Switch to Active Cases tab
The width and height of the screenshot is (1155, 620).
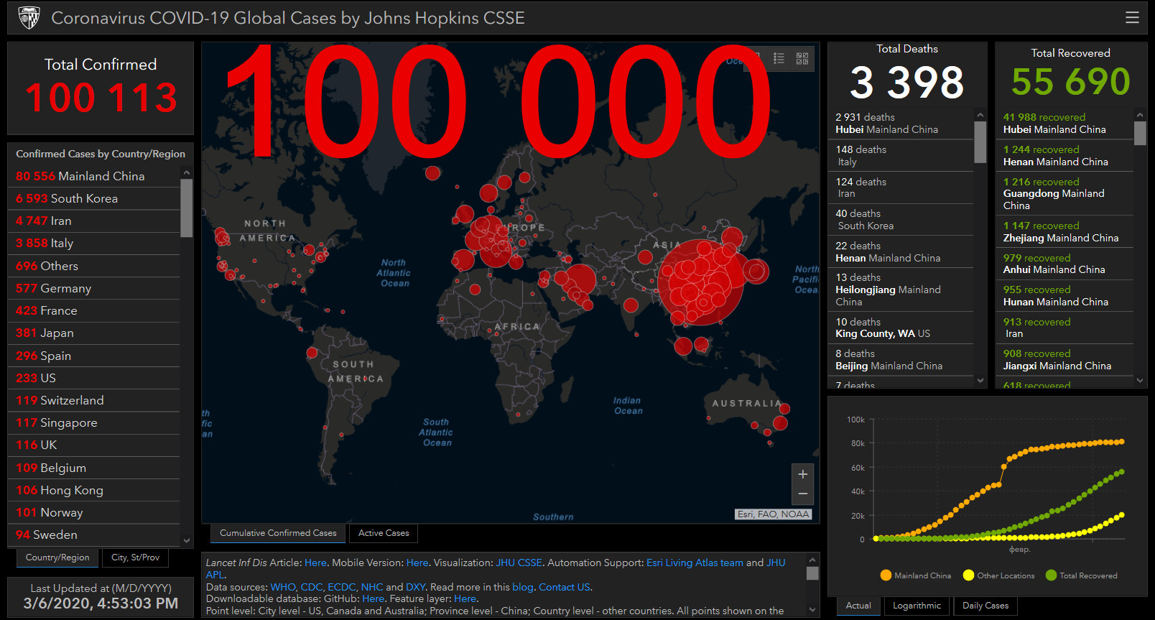click(x=384, y=533)
